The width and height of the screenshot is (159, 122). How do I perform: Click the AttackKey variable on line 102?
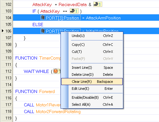tap(42, 5)
